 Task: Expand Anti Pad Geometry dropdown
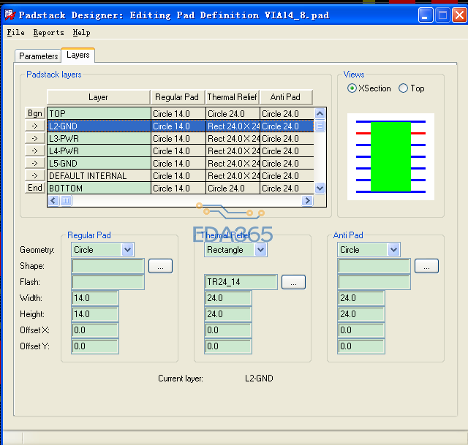pos(393,250)
